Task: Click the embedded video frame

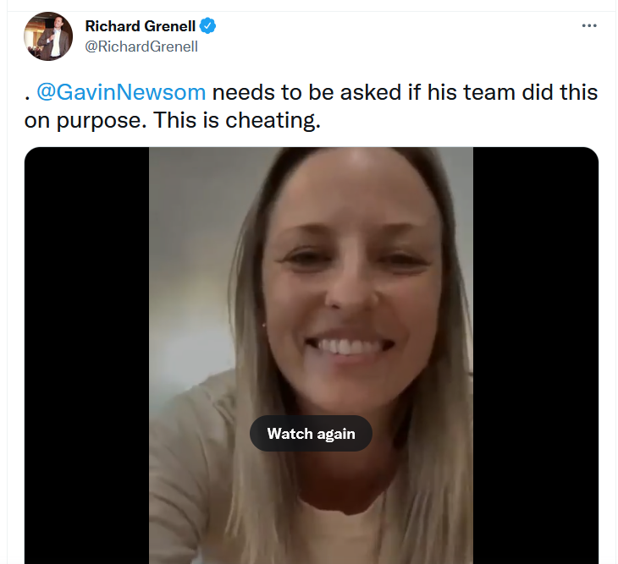Action: 311,355
